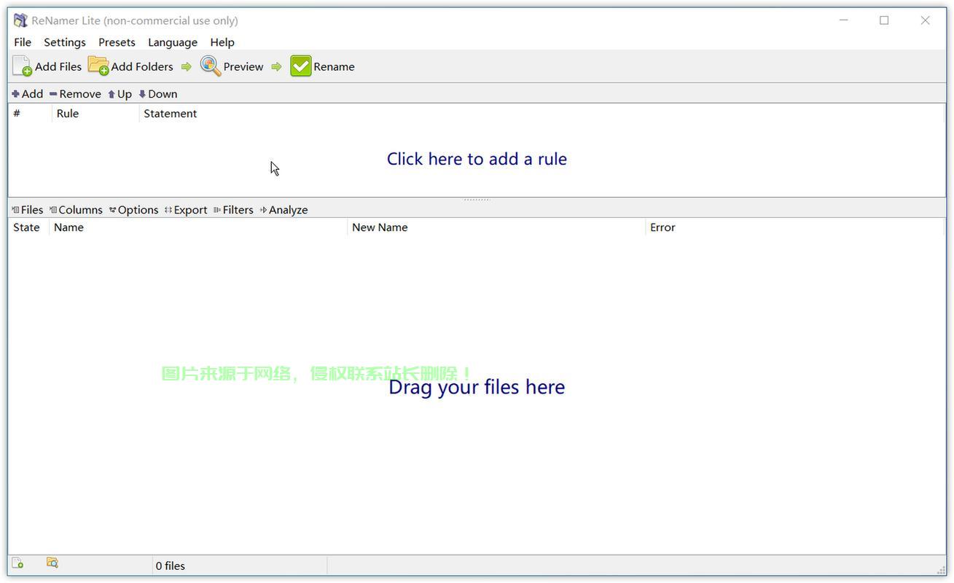Open the Presets menu
This screenshot has width=954, height=583.
[x=117, y=42]
